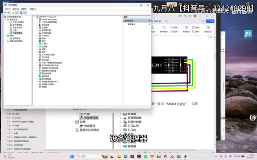Click the user avatar in WPS title bar

(x=195, y=16)
